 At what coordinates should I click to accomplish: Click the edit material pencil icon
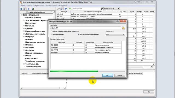pos(62,8)
